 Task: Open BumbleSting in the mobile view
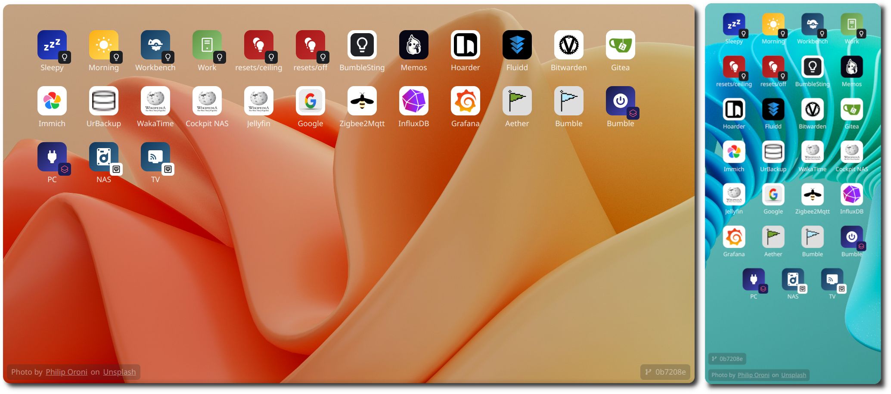[812, 67]
